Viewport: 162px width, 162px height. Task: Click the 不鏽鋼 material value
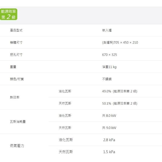click(107, 79)
